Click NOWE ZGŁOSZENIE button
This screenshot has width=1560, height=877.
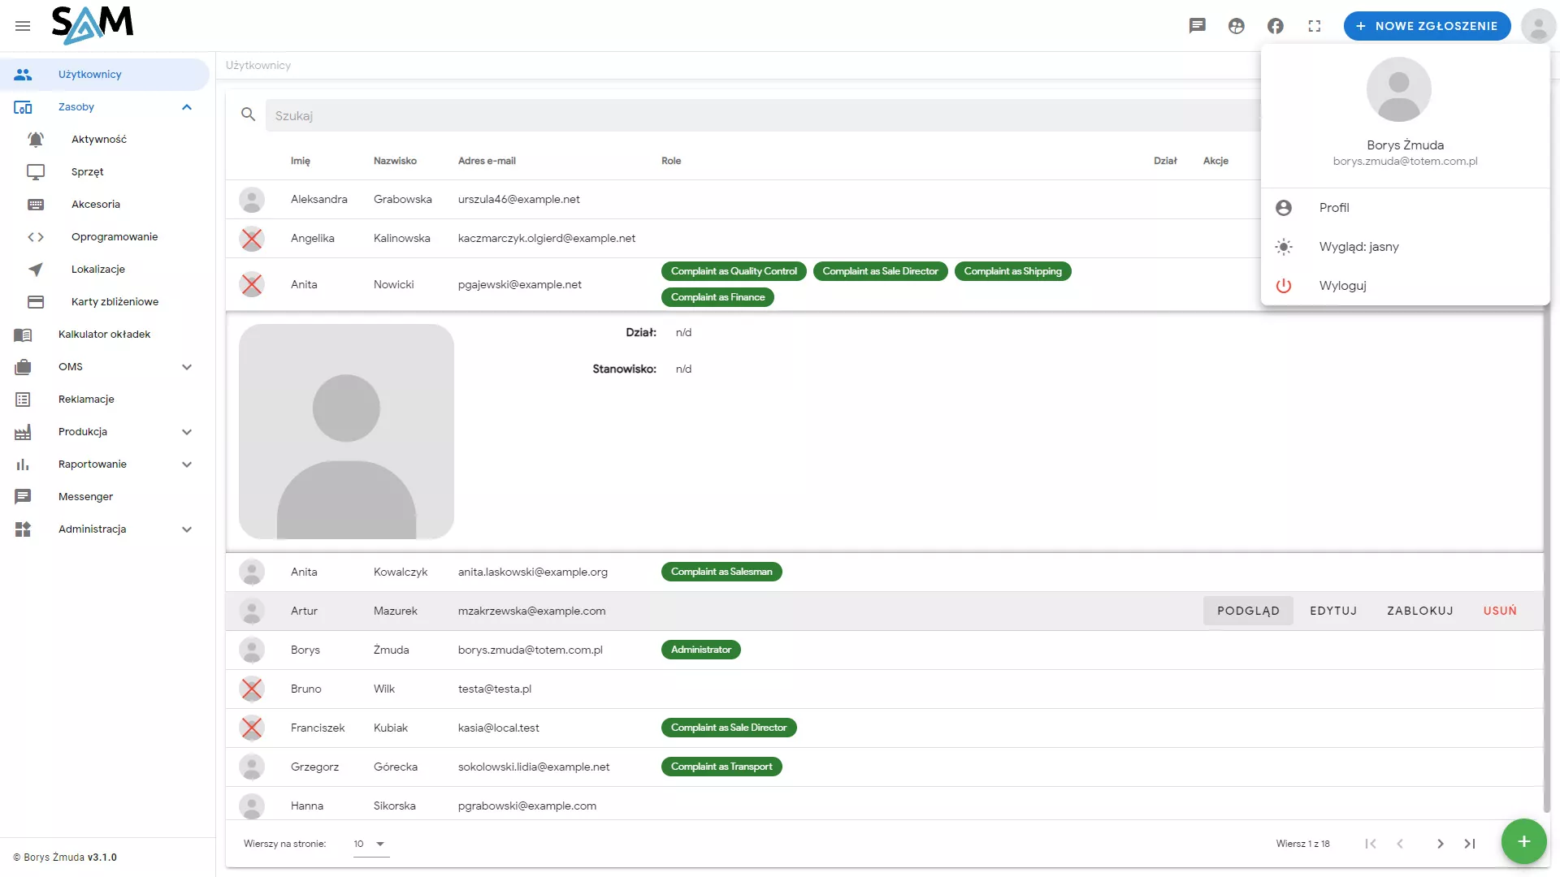point(1427,26)
